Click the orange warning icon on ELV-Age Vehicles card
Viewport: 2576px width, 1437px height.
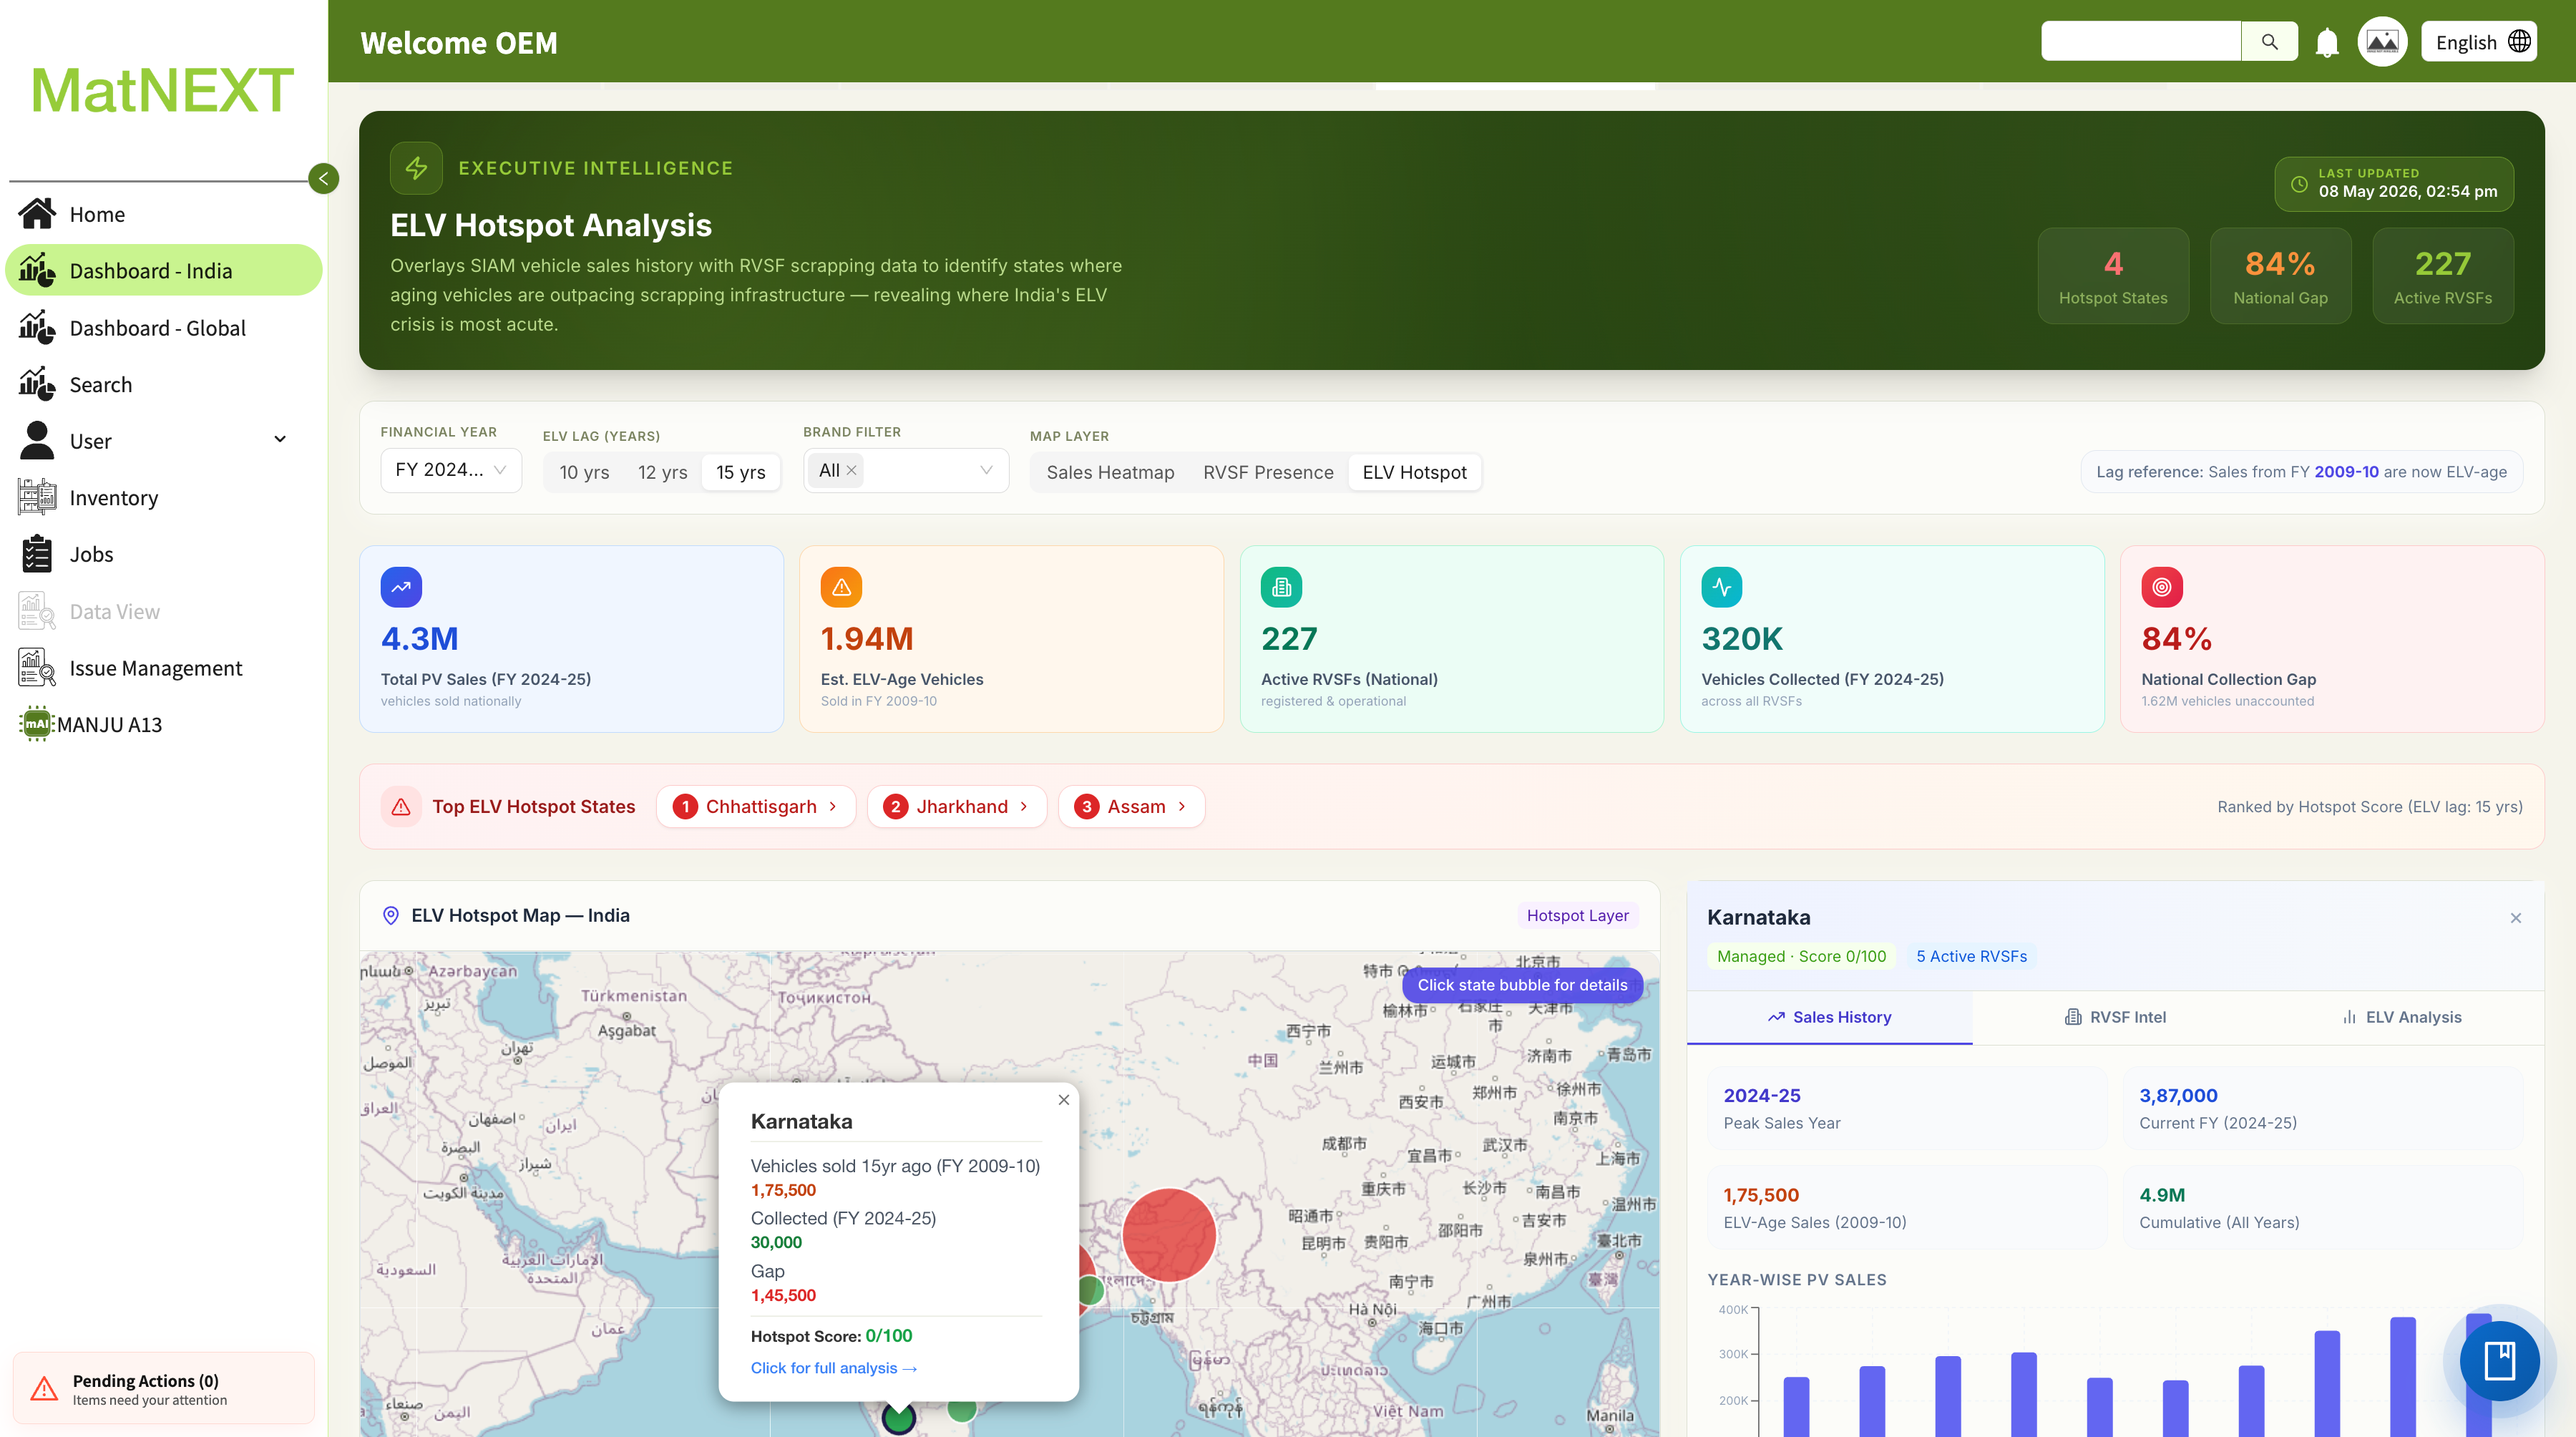pyautogui.click(x=841, y=587)
